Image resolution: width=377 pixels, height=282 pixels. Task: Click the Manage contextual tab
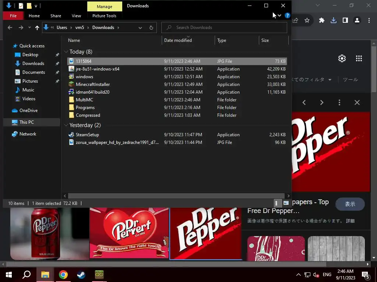[x=105, y=7]
